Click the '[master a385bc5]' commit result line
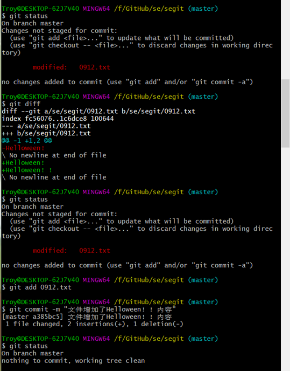 tap(87, 317)
